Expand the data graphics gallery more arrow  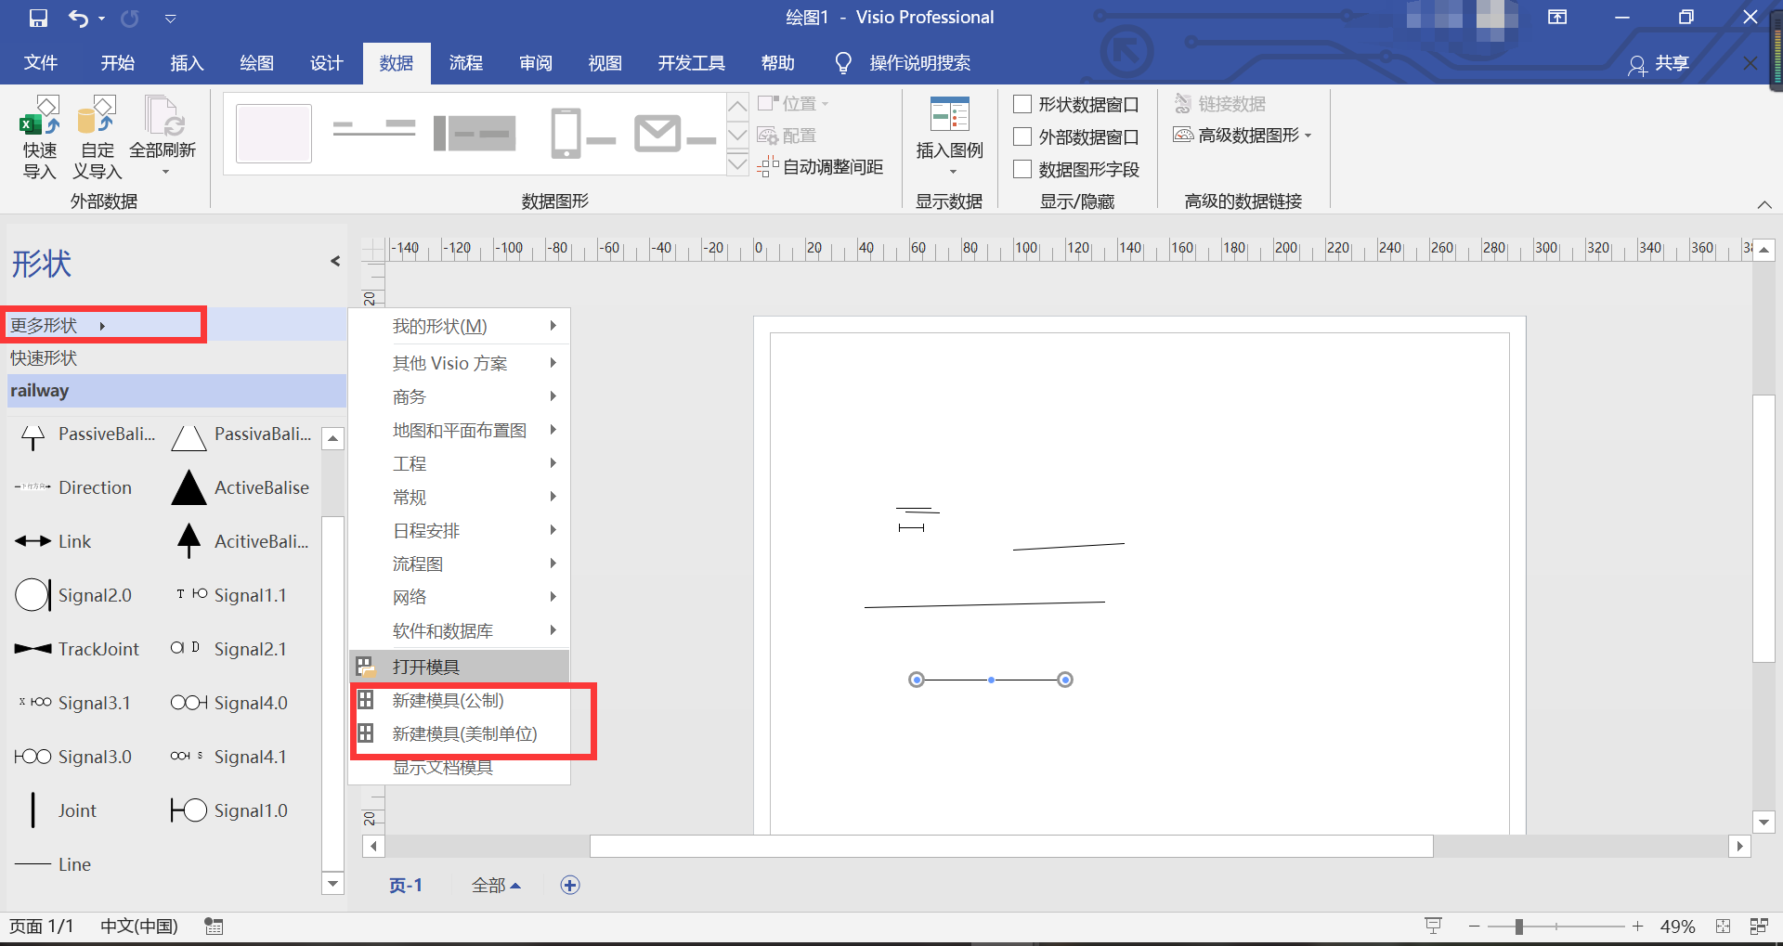click(x=737, y=165)
